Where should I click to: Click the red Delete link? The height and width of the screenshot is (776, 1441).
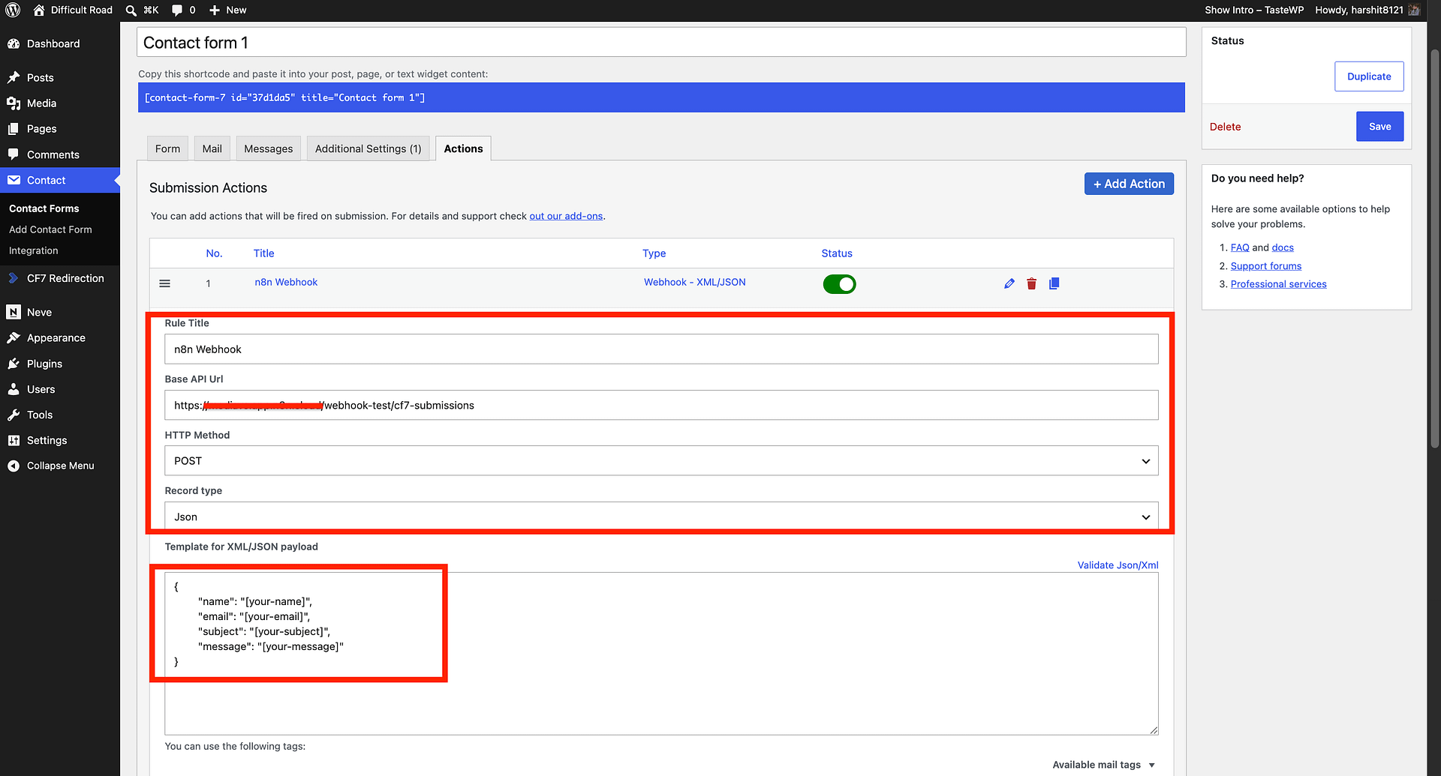click(x=1225, y=127)
